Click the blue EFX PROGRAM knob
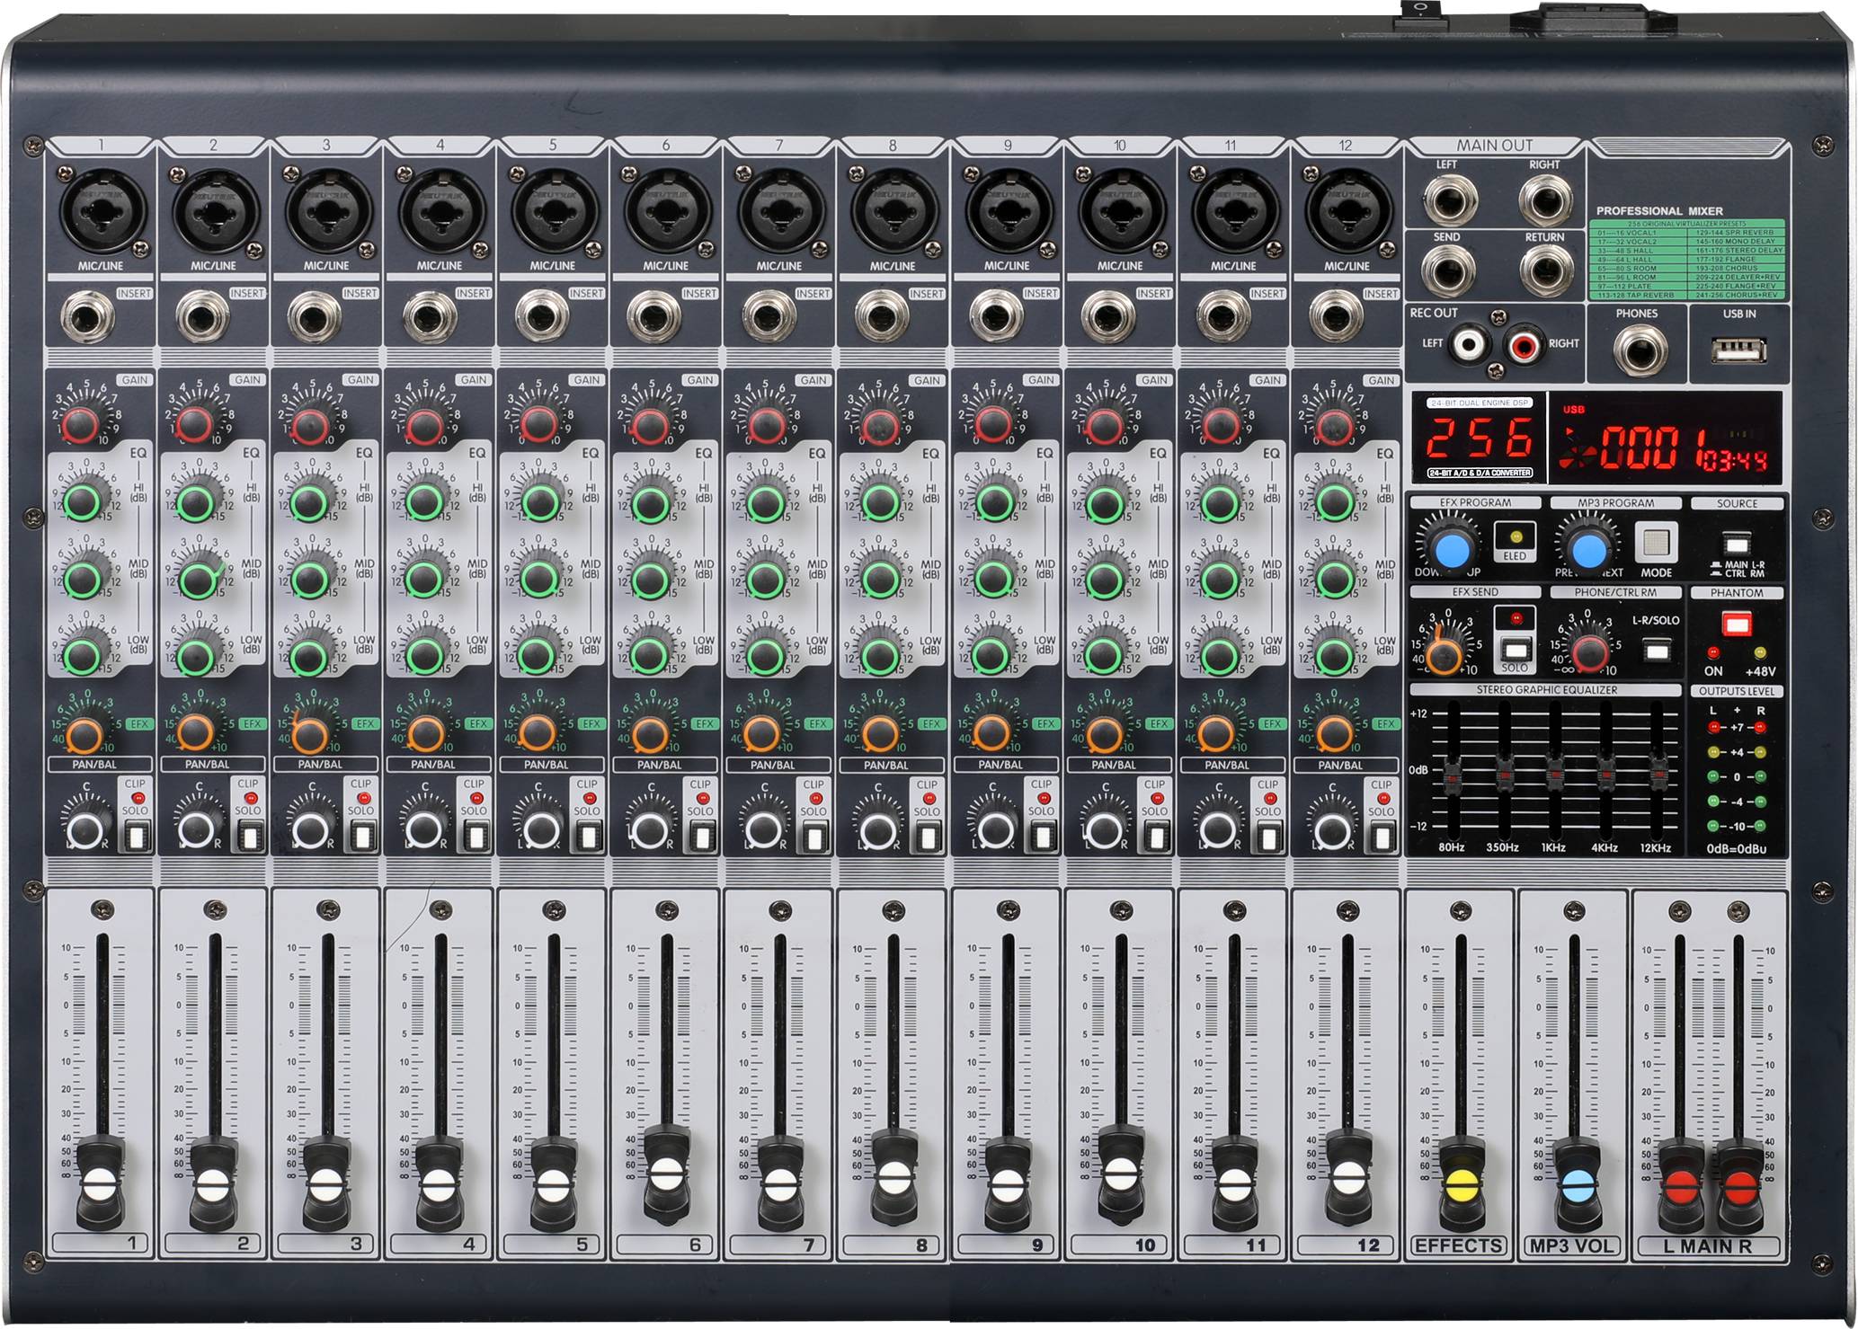The width and height of the screenshot is (1858, 1329). pyautogui.click(x=1450, y=547)
